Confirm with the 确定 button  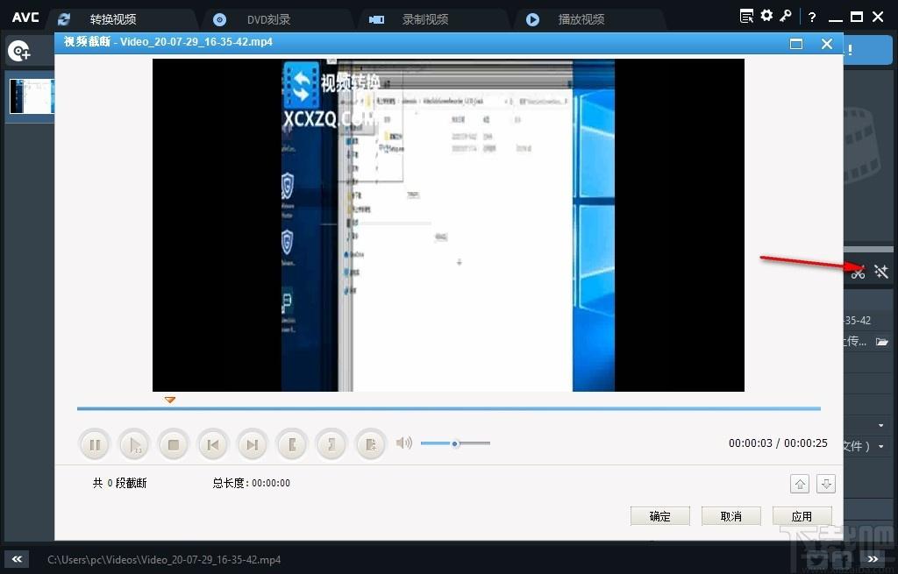659,516
